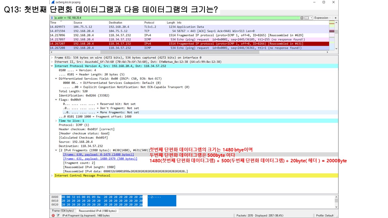
Task: Select Protocol: ICMP (1) field
Action: click(74, 125)
